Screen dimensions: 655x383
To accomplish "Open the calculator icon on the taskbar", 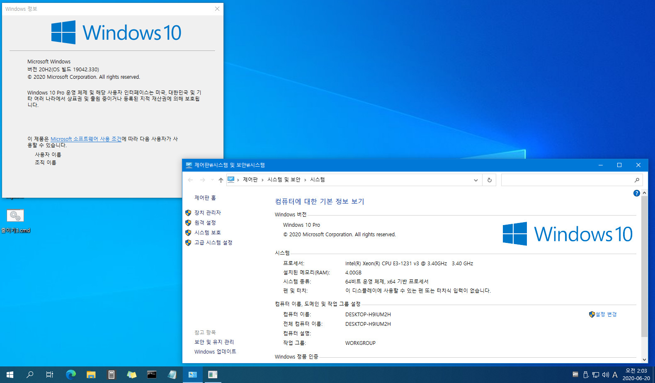I will (112, 375).
